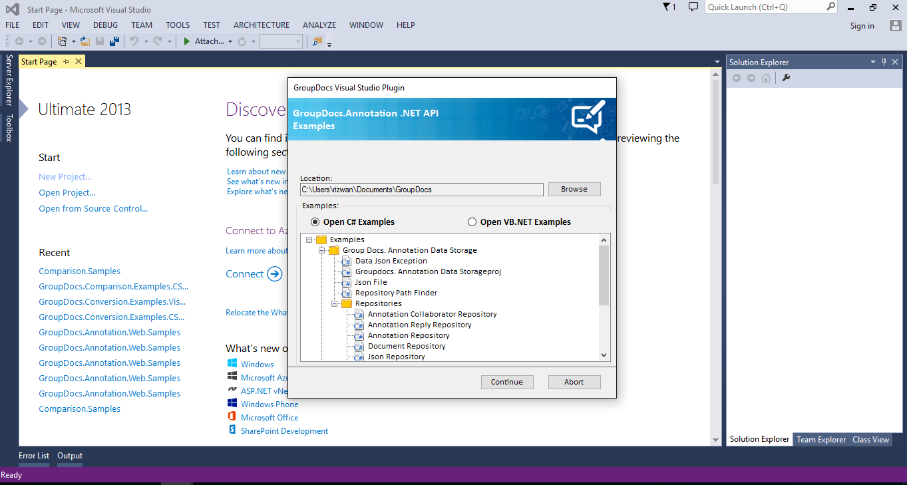Collapse the Examples root tree node

(309, 240)
